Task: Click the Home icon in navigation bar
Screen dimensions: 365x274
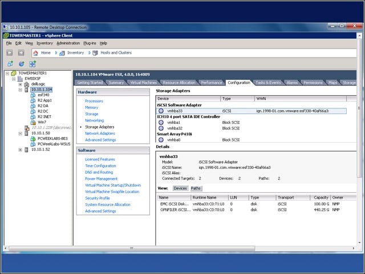Action: point(35,53)
